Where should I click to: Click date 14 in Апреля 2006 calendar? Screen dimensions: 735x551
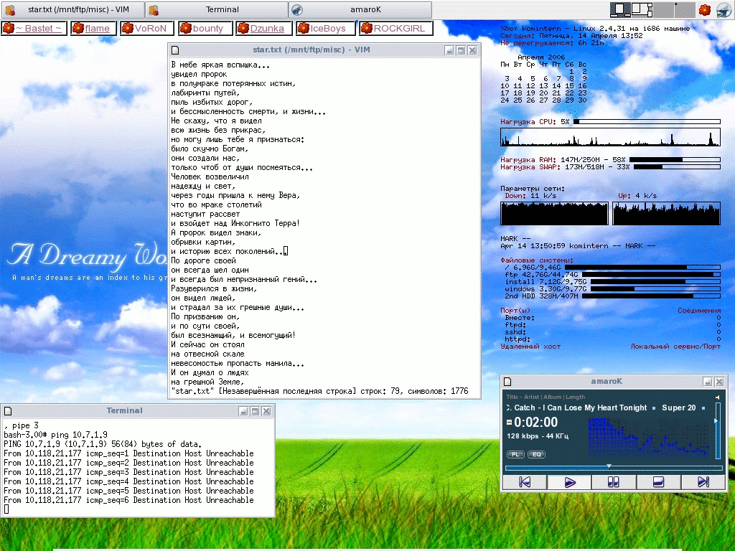556,86
